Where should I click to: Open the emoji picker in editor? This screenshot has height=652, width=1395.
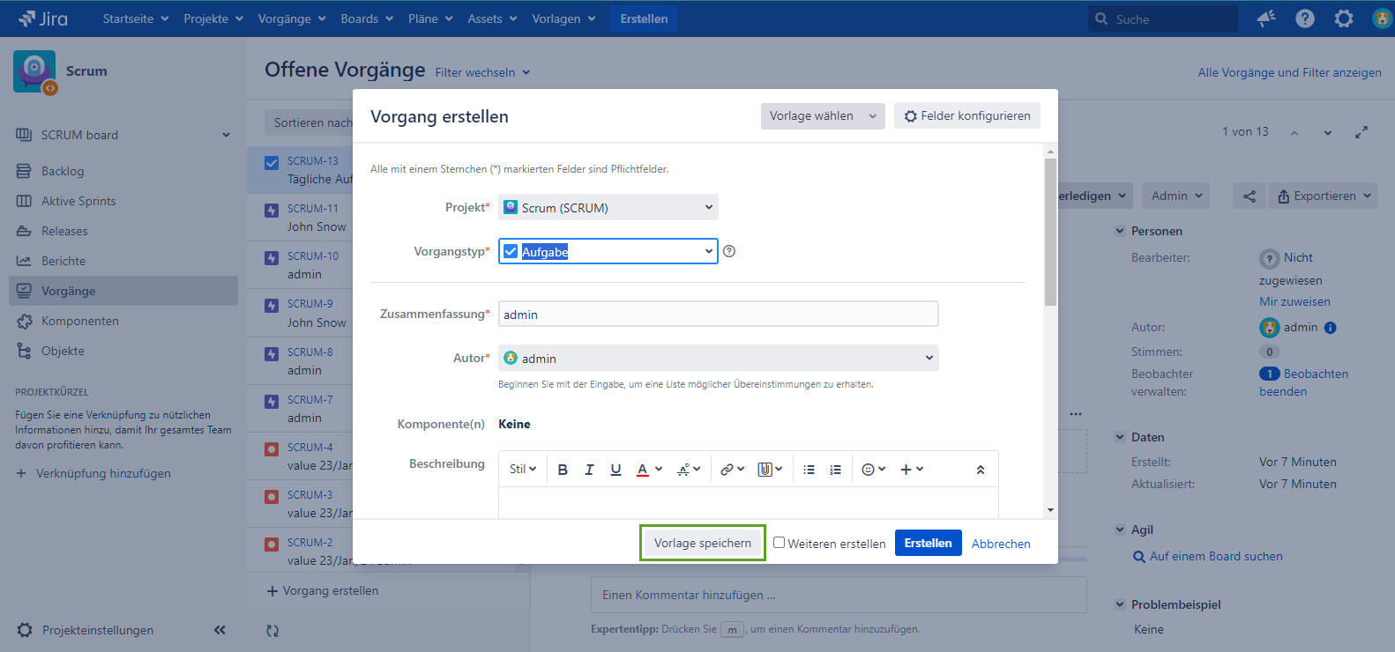click(869, 470)
